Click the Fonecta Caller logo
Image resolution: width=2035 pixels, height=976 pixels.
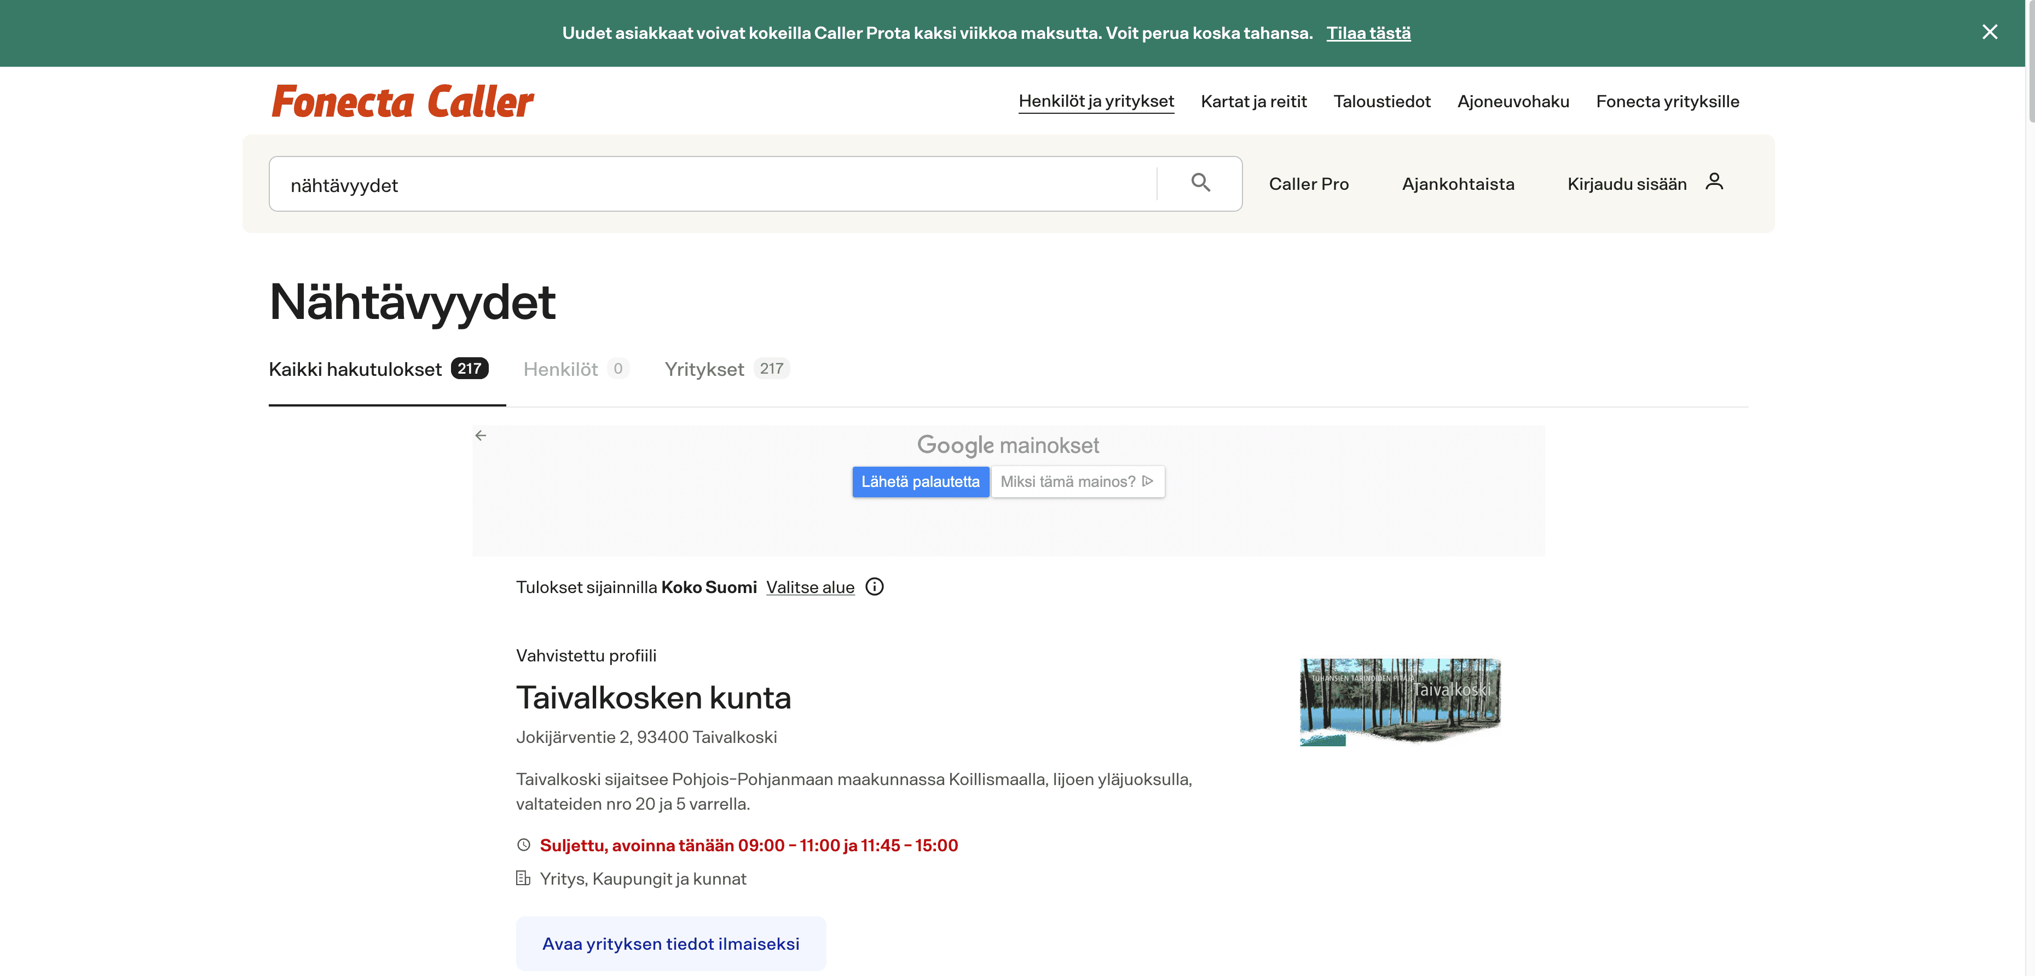402,102
